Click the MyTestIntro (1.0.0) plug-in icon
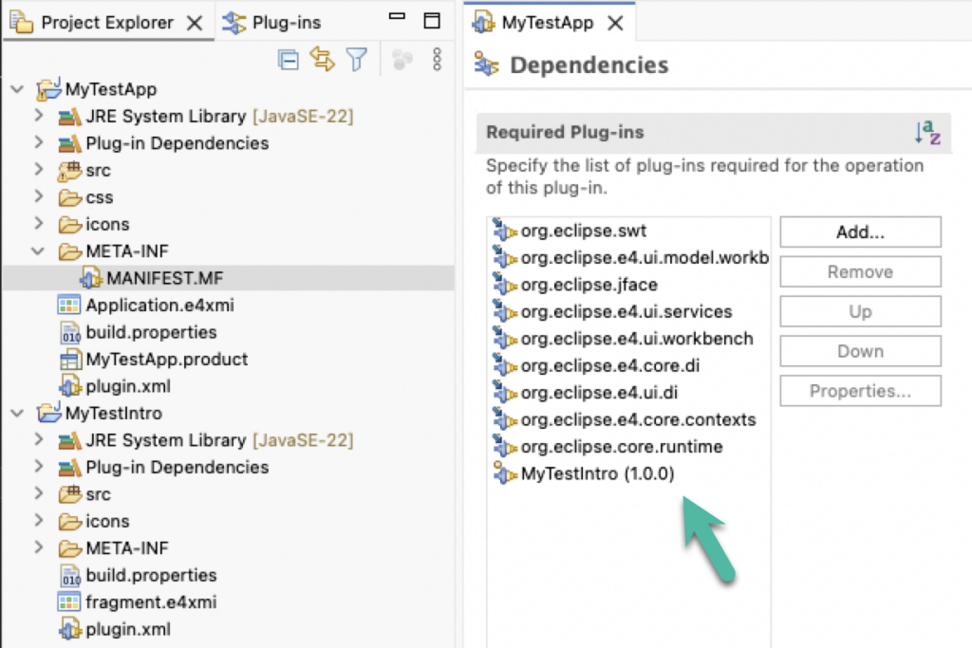972x648 pixels. pyautogui.click(x=505, y=472)
